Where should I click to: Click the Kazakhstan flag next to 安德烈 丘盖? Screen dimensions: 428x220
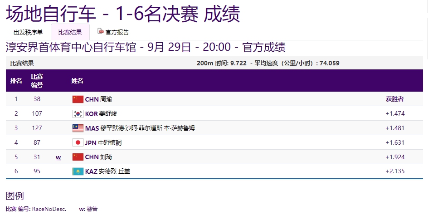78,172
